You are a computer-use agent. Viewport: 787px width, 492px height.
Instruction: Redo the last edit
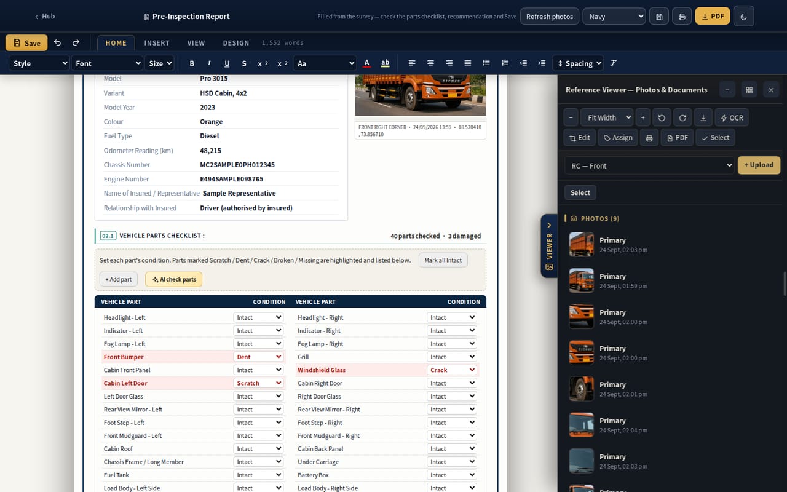coord(76,43)
